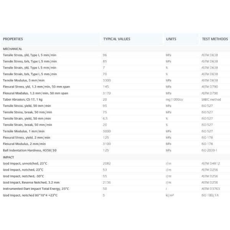Click the ISO 2039-1 test method cell

pyautogui.click(x=209, y=150)
